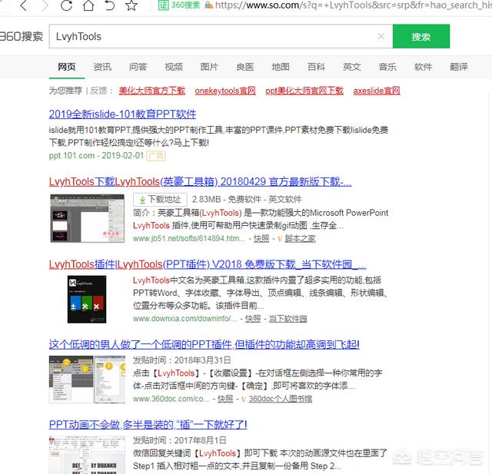Image resolution: width=492 pixels, height=474 pixels.
Task: Bookmark the page with the star icon
Action: (x=131, y=5)
